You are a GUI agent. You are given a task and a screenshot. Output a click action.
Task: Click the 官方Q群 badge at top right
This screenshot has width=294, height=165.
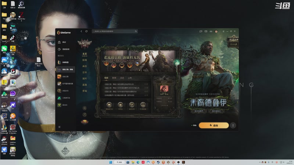pyautogui.click(x=233, y=44)
